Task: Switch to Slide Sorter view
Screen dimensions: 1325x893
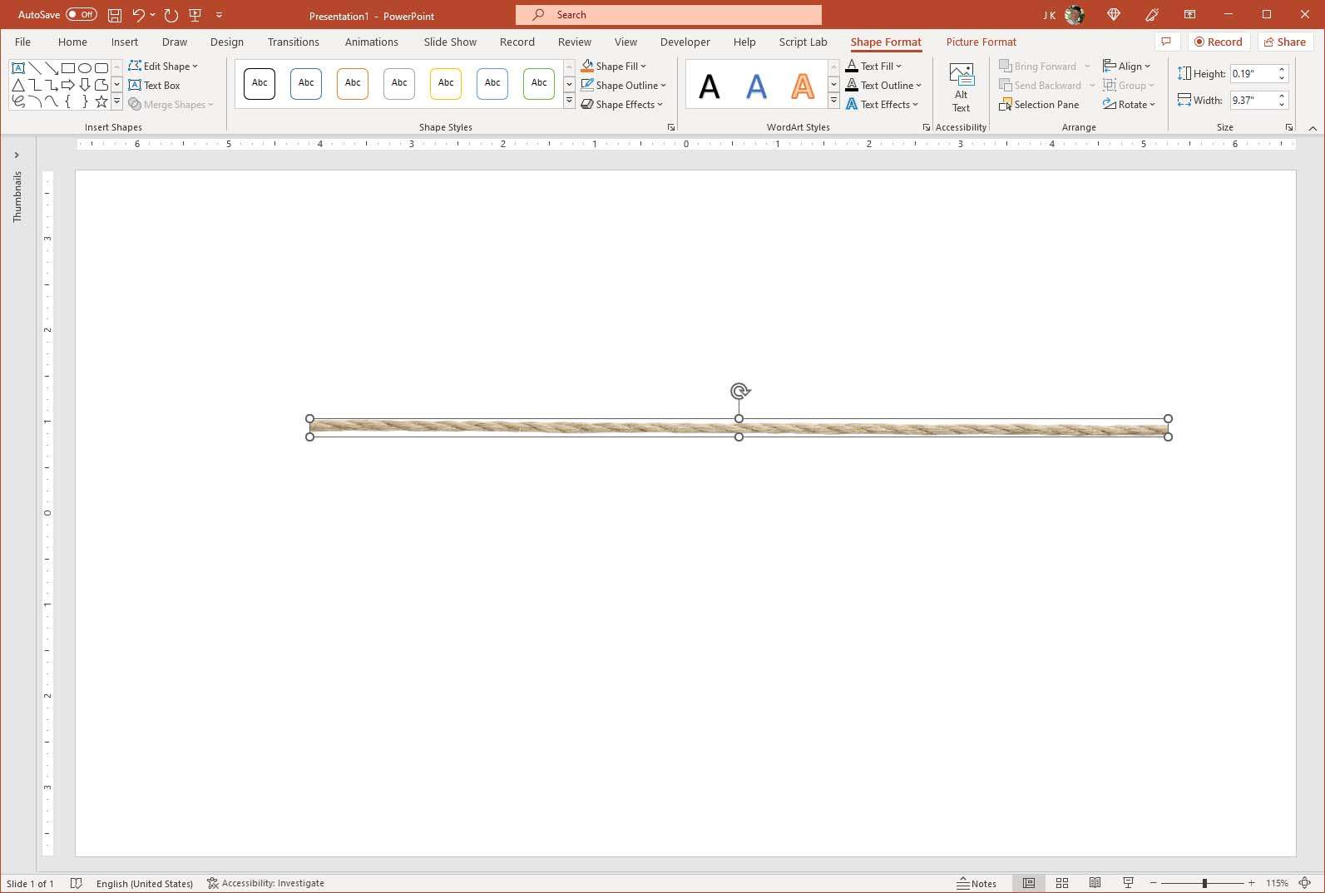Action: 1062,883
